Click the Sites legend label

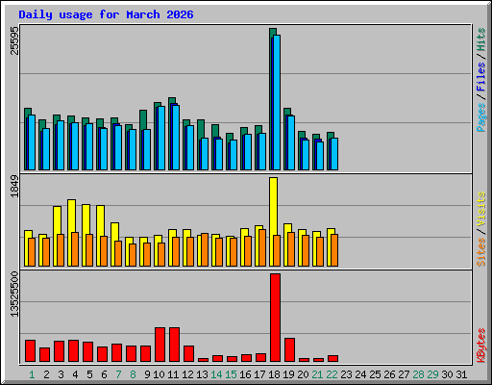pos(480,252)
